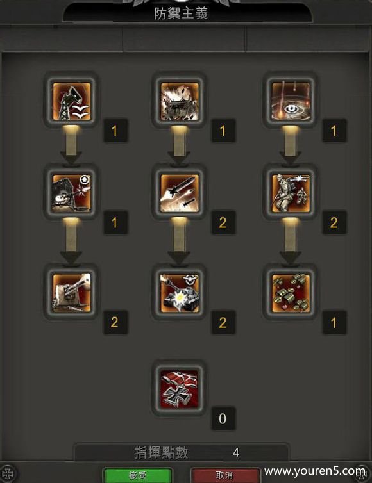This screenshot has height=483, width=372.
Task: Pick the parachute supply drop icon
Action: click(291, 292)
